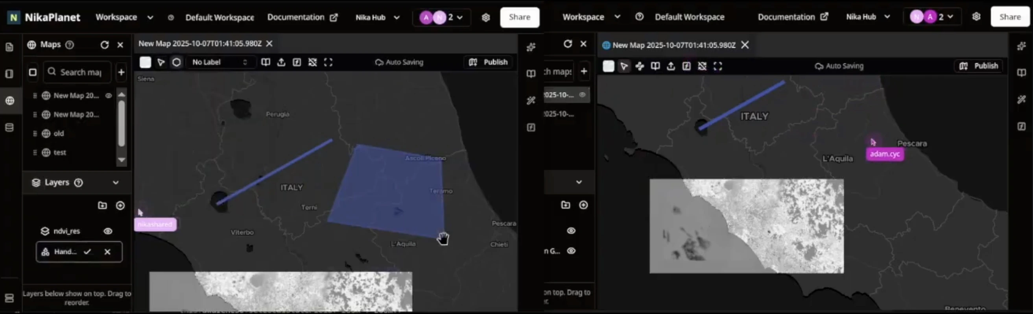The image size is (1033, 314).
Task: Toggle the lower layer eye in right window
Action: [571, 251]
